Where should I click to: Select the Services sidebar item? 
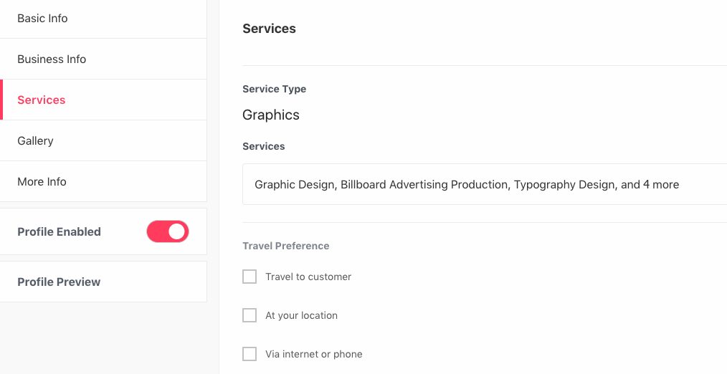coord(103,100)
